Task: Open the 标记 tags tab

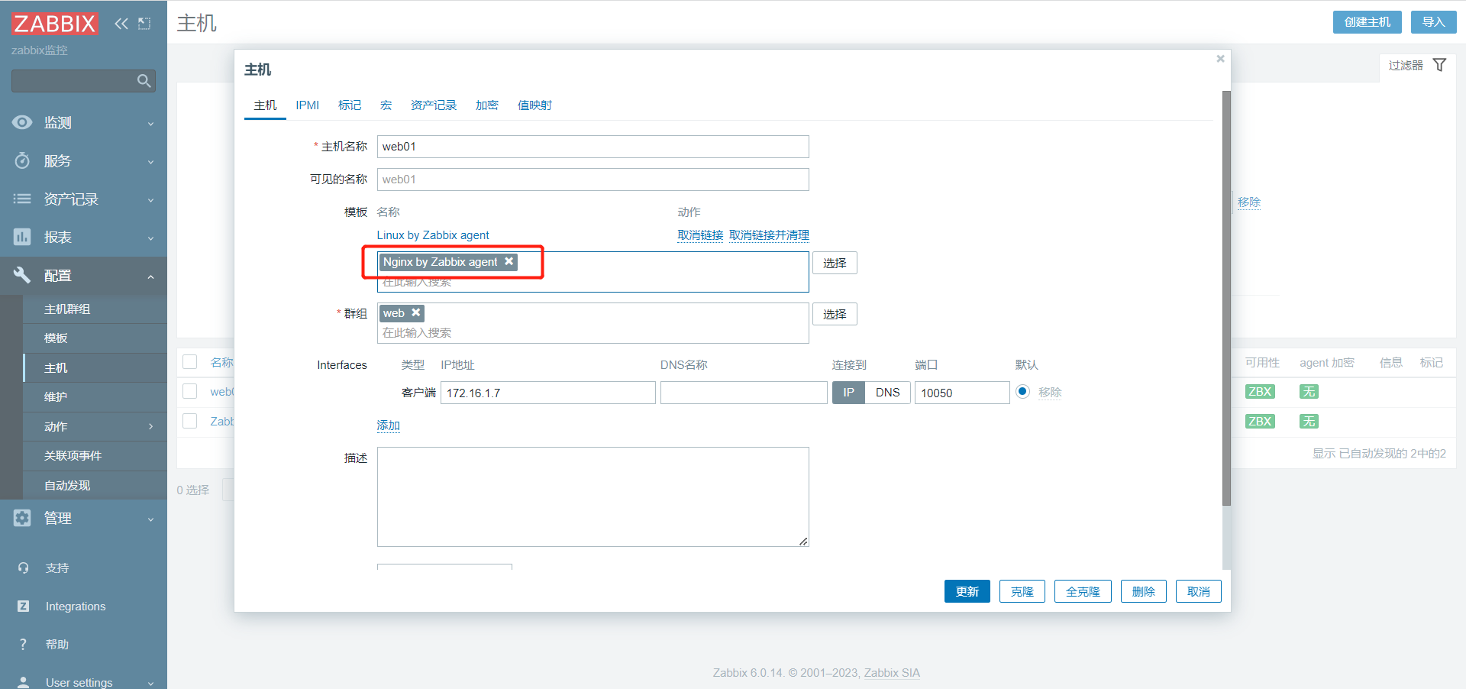Action: coord(350,105)
